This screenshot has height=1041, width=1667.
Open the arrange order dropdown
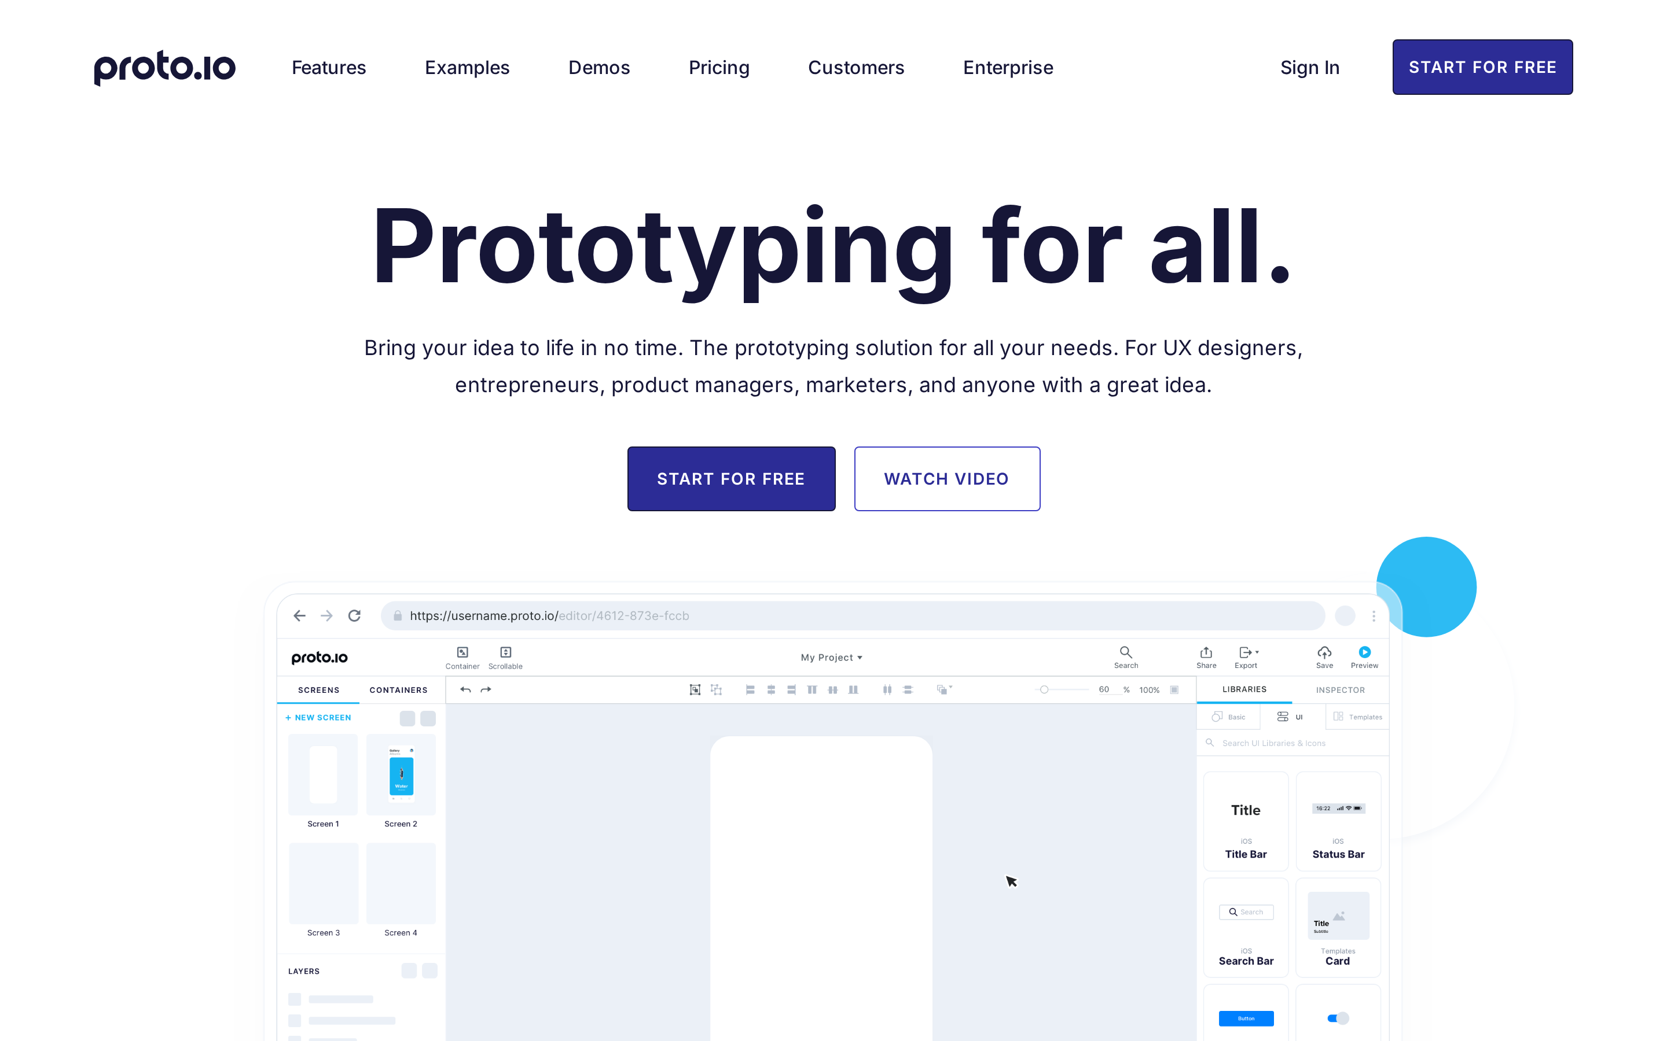click(943, 689)
